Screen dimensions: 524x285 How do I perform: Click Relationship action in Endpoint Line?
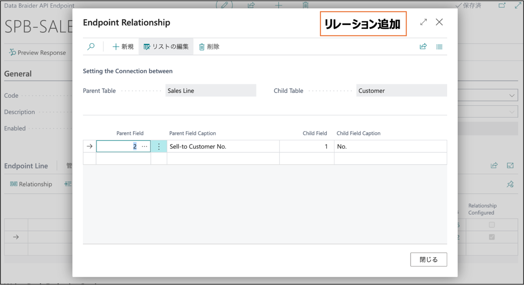click(x=31, y=184)
